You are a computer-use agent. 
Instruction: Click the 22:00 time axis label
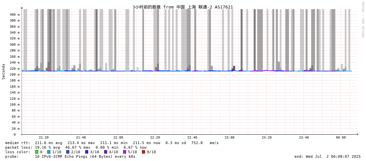pyautogui.click(x=118, y=138)
